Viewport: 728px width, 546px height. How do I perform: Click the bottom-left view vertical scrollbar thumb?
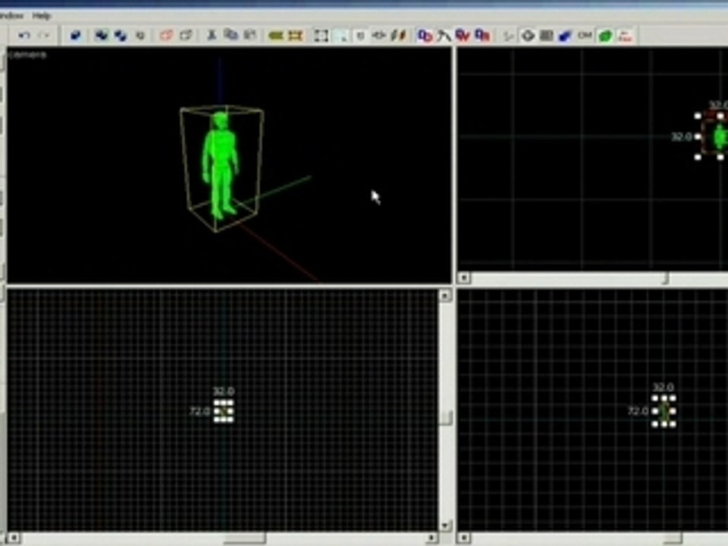point(445,417)
